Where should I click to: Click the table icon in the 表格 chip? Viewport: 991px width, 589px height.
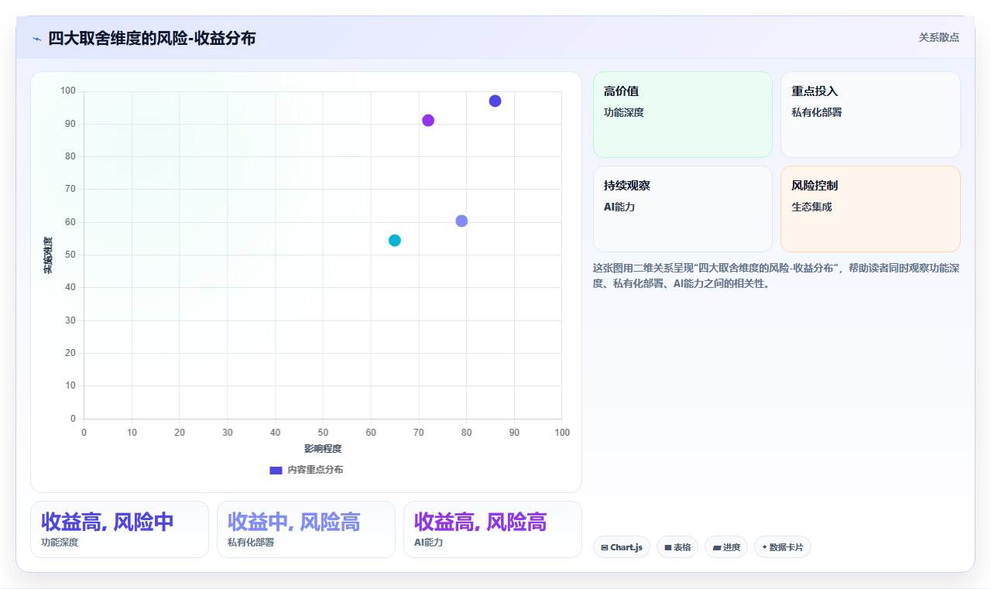tap(668, 548)
